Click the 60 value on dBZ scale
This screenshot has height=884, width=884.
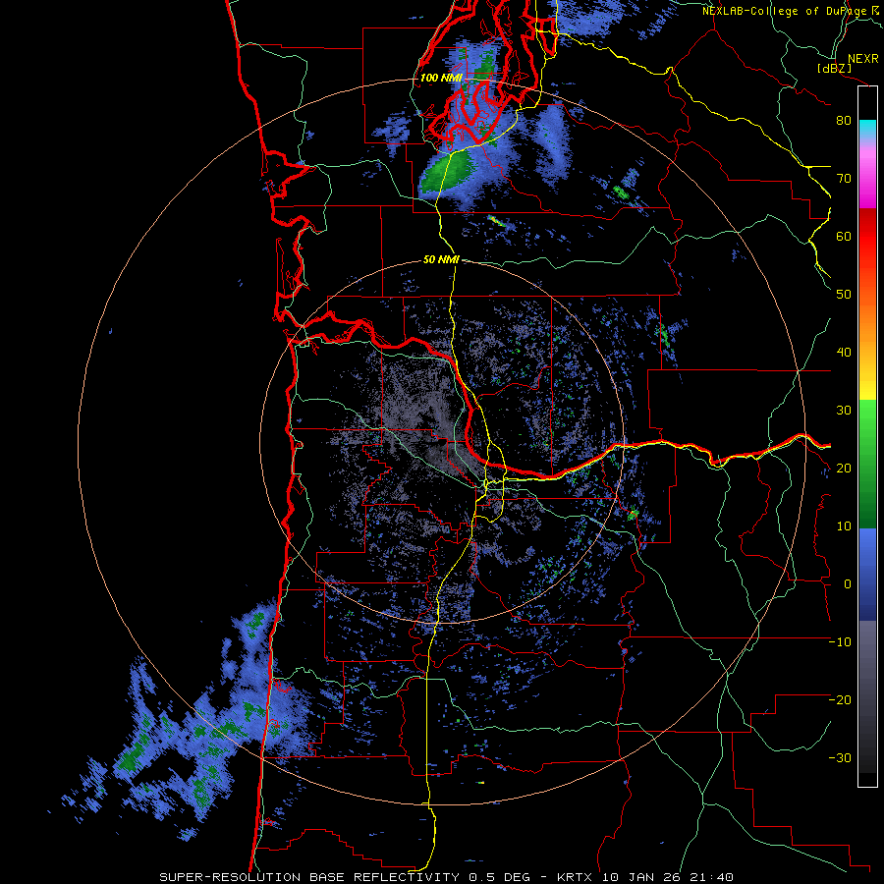(844, 236)
